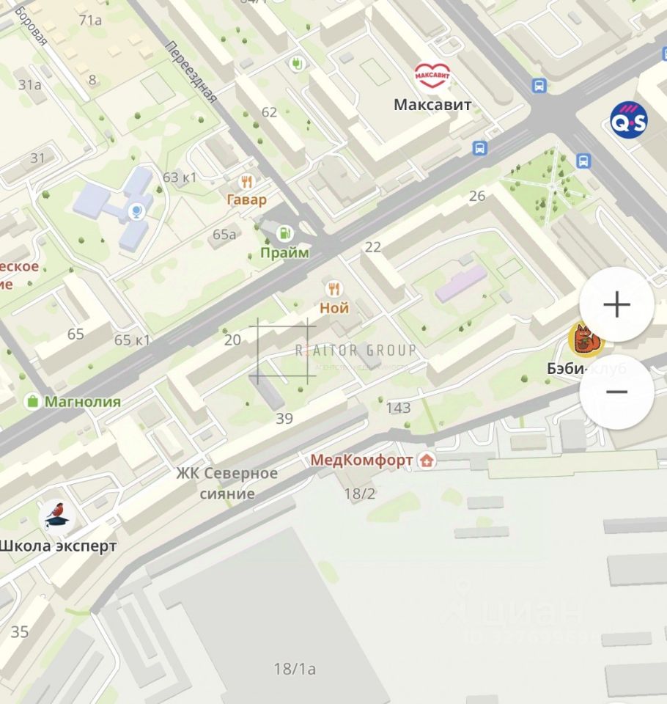Tap bus stop icon beside Максавит

coord(480,148)
